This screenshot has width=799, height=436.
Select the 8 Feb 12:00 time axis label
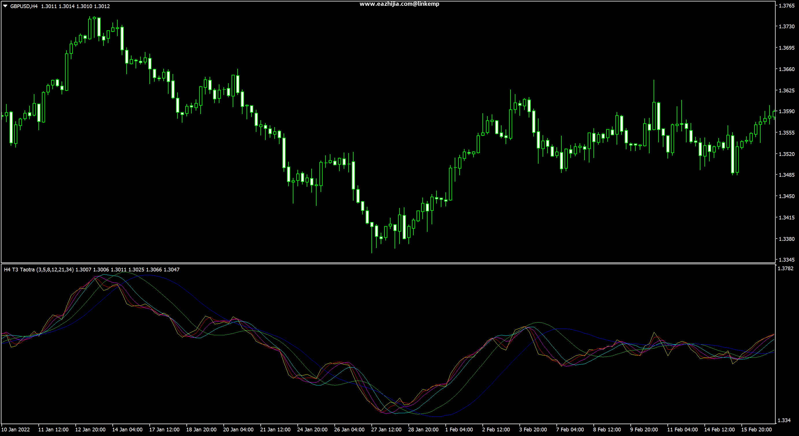(607, 429)
